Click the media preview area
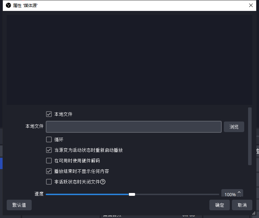The height and width of the screenshot is (218, 259). [129, 58]
